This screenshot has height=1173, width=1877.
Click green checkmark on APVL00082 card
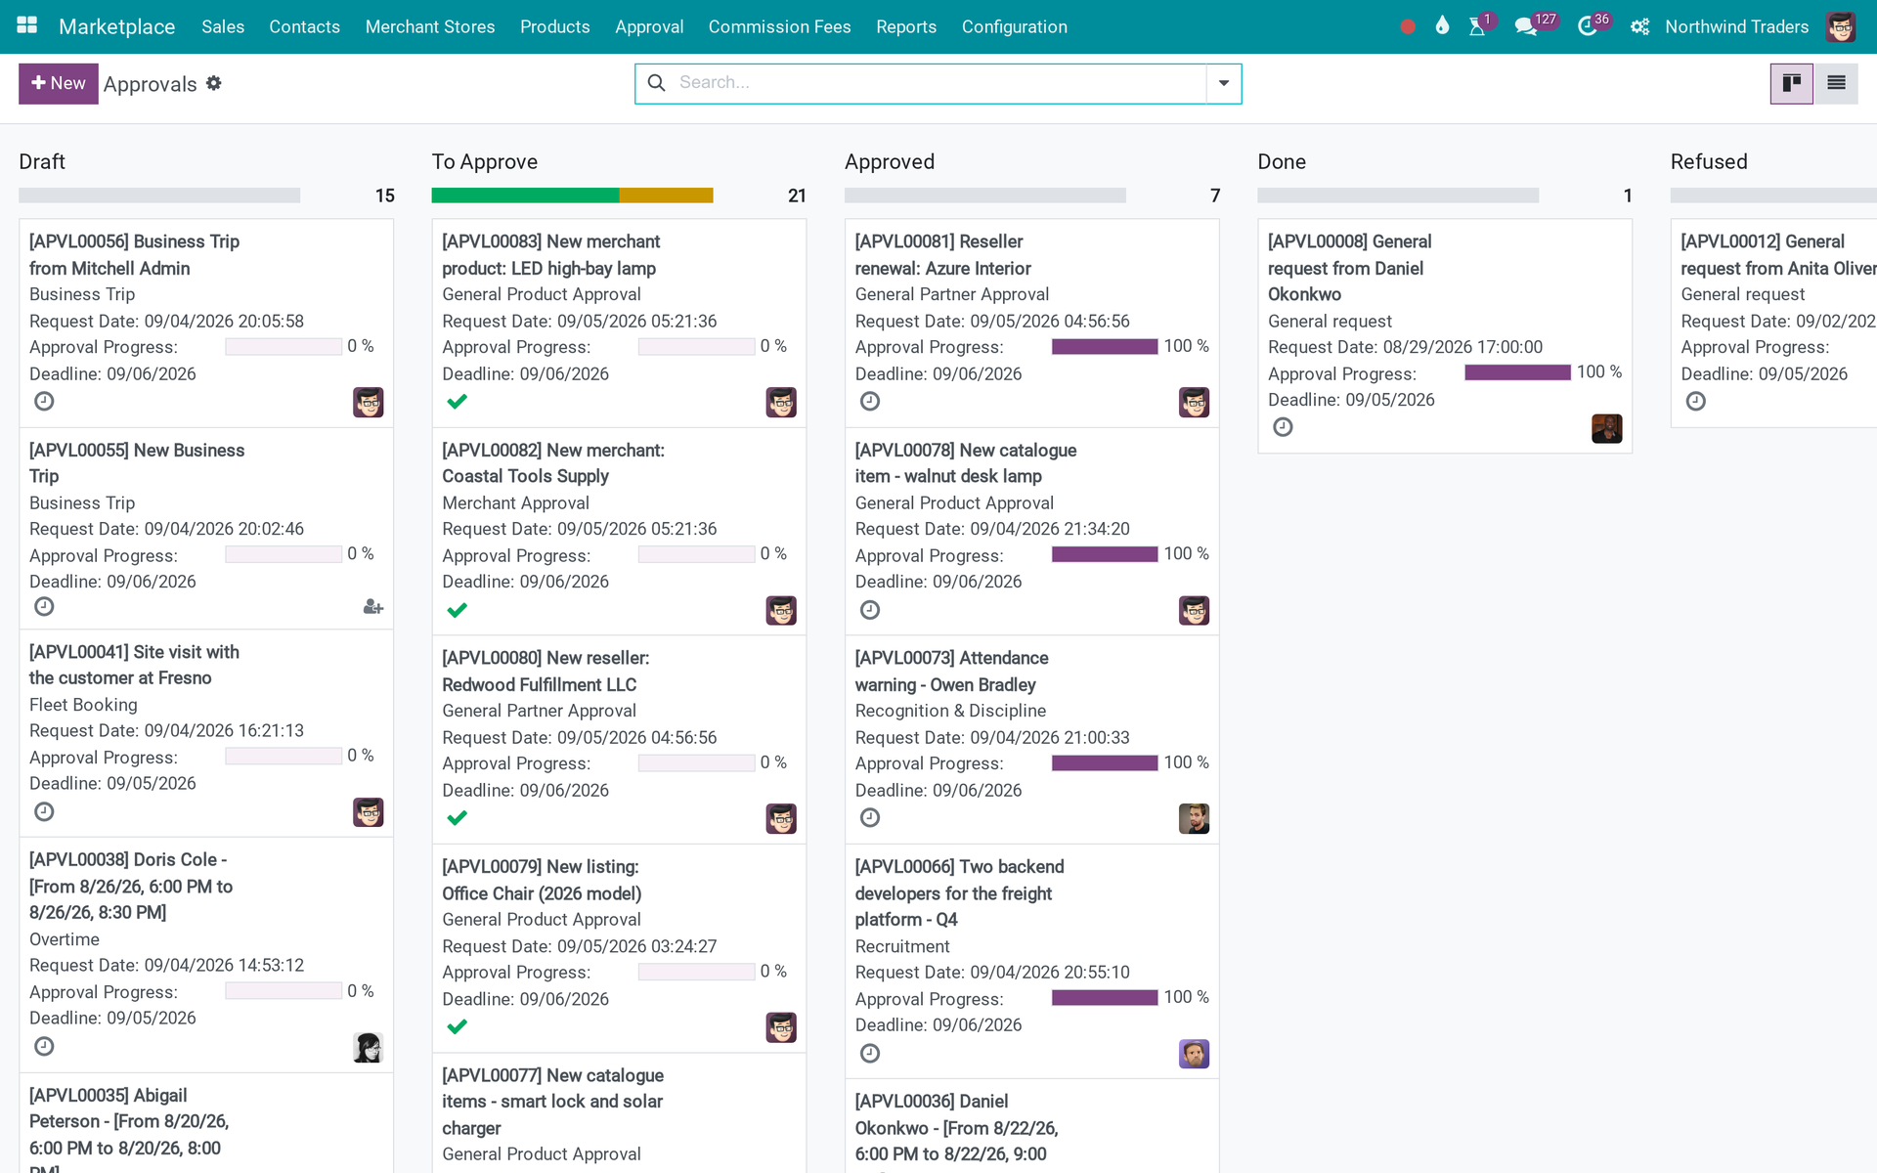(x=457, y=610)
